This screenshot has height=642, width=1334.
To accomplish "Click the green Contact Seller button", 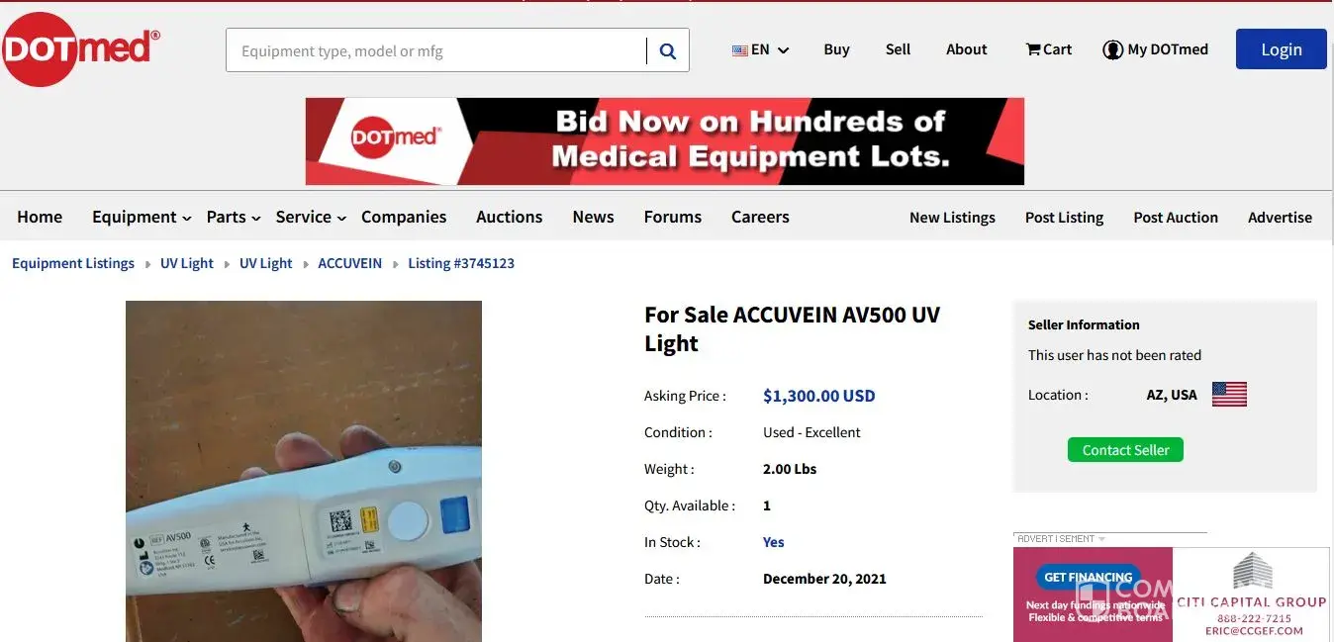I will pos(1125,450).
